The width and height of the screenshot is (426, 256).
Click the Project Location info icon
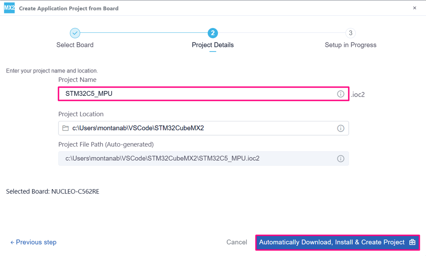click(x=340, y=128)
